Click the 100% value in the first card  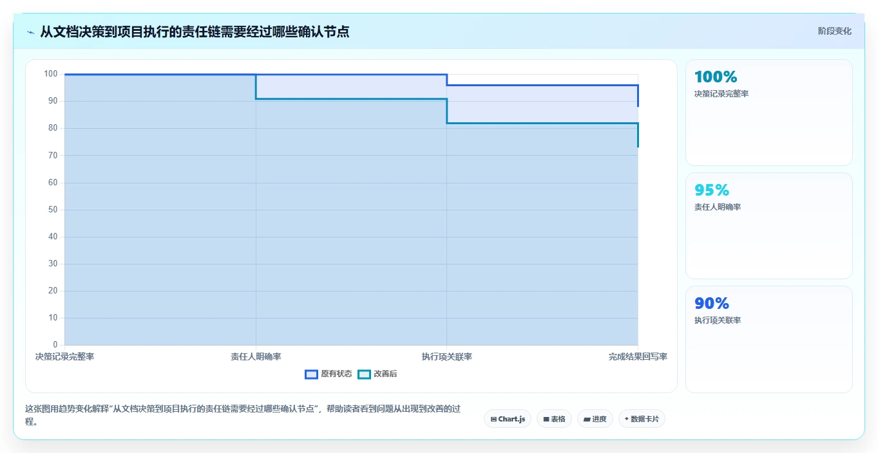pyautogui.click(x=716, y=77)
